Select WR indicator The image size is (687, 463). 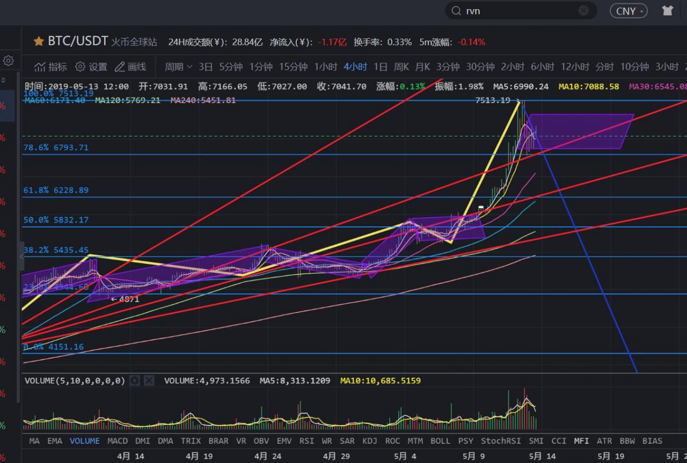click(x=327, y=441)
